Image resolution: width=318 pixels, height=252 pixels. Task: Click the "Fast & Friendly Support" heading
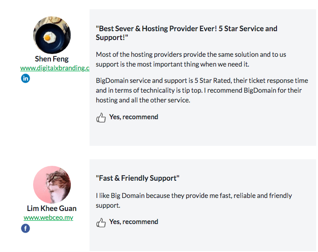138,178
